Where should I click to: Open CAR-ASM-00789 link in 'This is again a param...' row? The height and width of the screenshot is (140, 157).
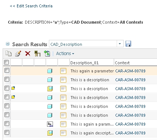[x=130, y=124]
